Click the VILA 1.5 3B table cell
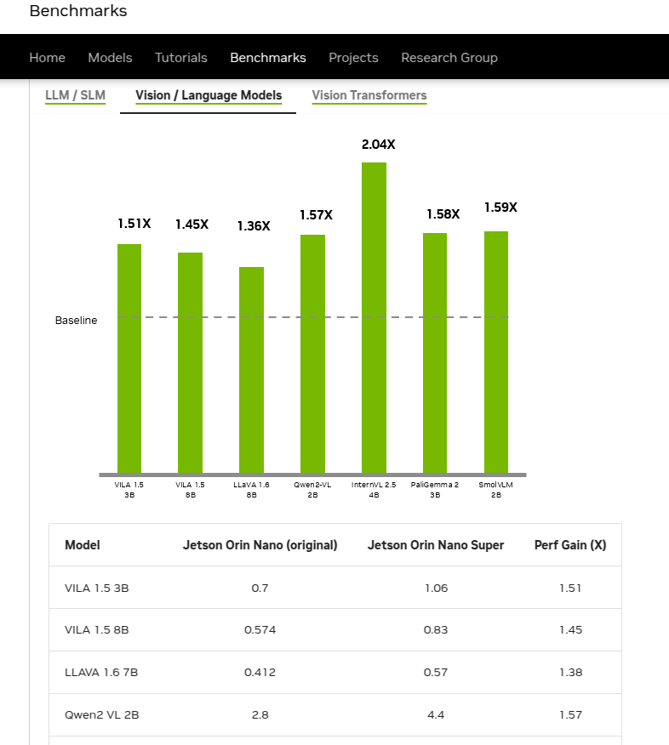 pyautogui.click(x=96, y=588)
